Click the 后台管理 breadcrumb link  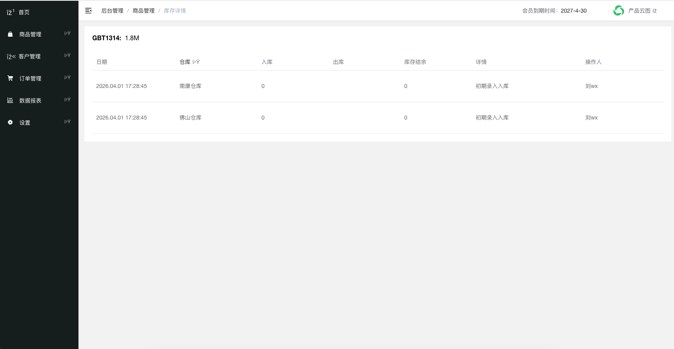coord(112,11)
